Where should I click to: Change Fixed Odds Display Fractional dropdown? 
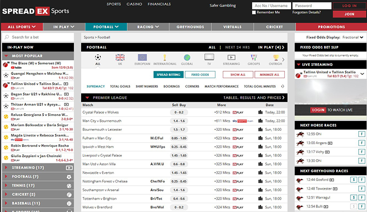point(353,37)
